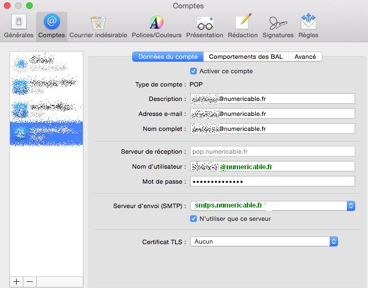Click the Description text field

[x=272, y=99]
